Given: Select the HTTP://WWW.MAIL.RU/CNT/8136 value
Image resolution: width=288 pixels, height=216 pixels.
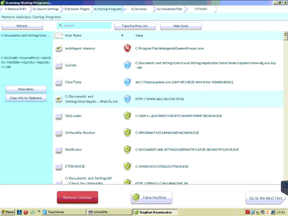Looking at the screenshot, I should 159,99.
